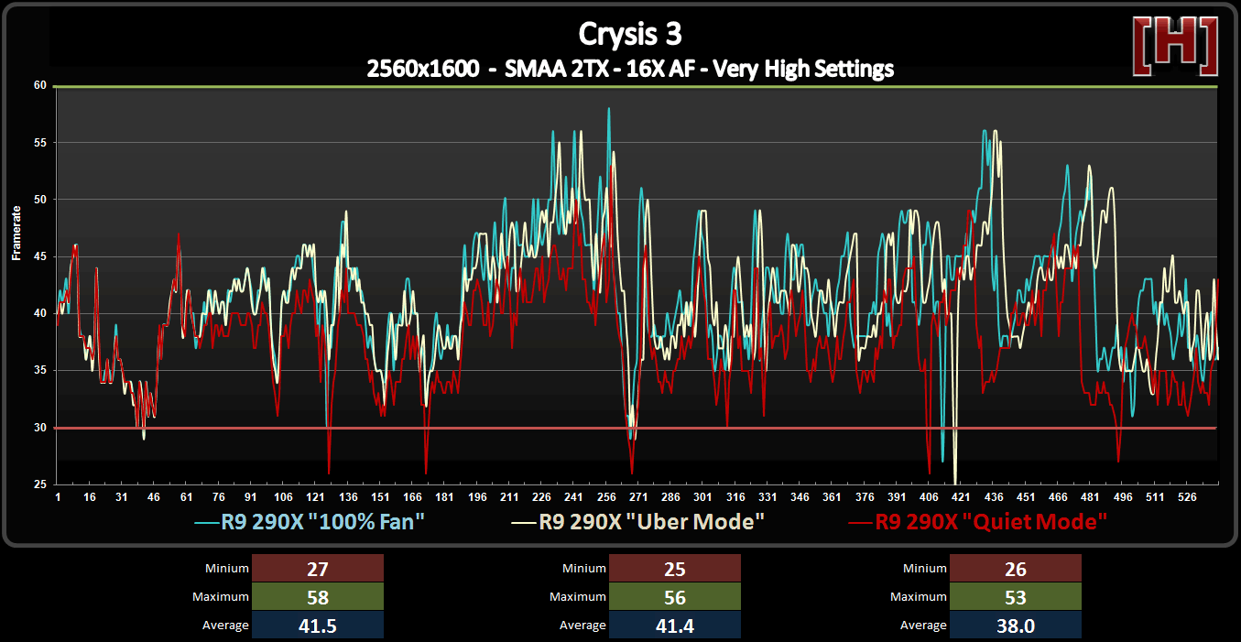This screenshot has width=1241, height=642.
Task: Click the average value 41.5 cell
Action: 318,626
